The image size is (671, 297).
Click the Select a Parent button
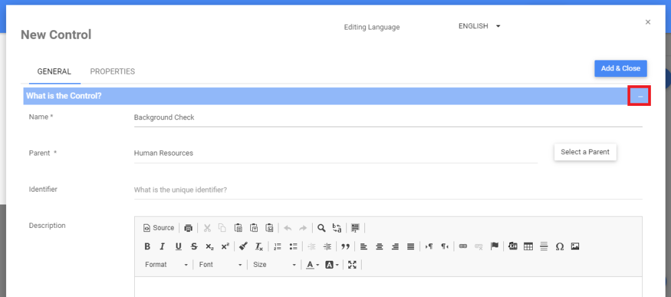(x=585, y=152)
